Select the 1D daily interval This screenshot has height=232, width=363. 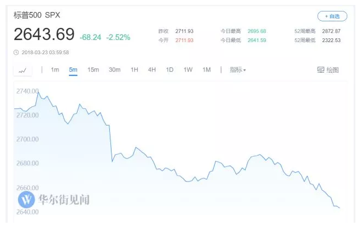click(169, 69)
